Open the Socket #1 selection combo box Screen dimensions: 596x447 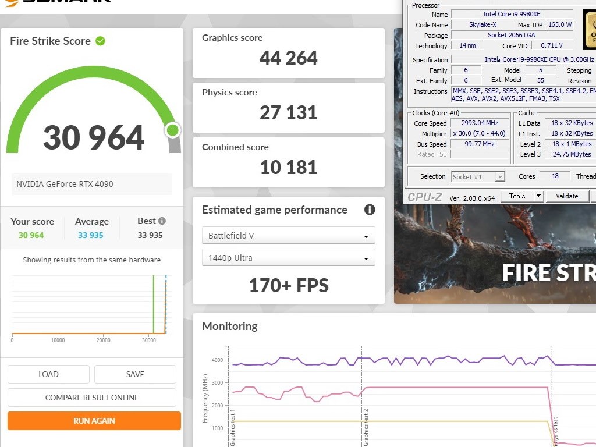(478, 176)
